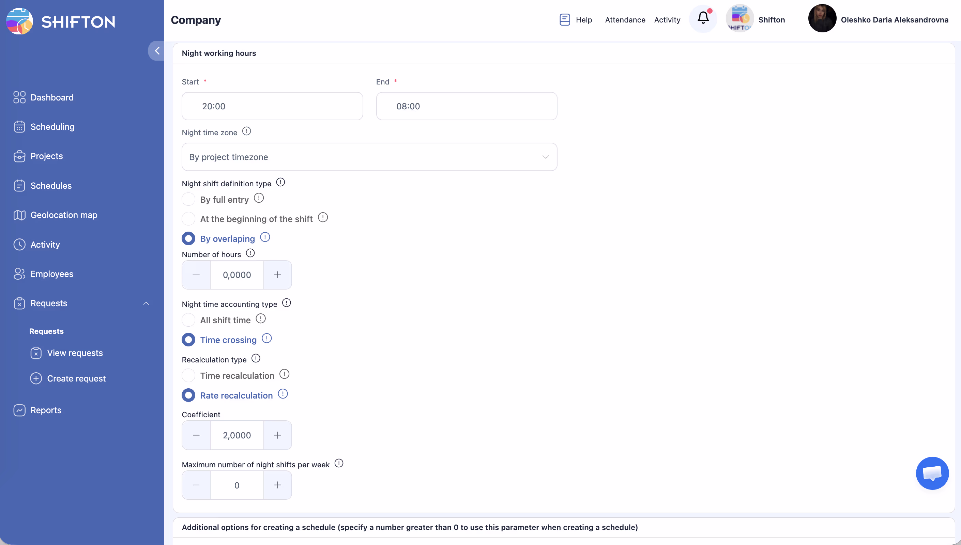This screenshot has width=961, height=545.
Task: Click the night hours Start time field
Action: [272, 106]
